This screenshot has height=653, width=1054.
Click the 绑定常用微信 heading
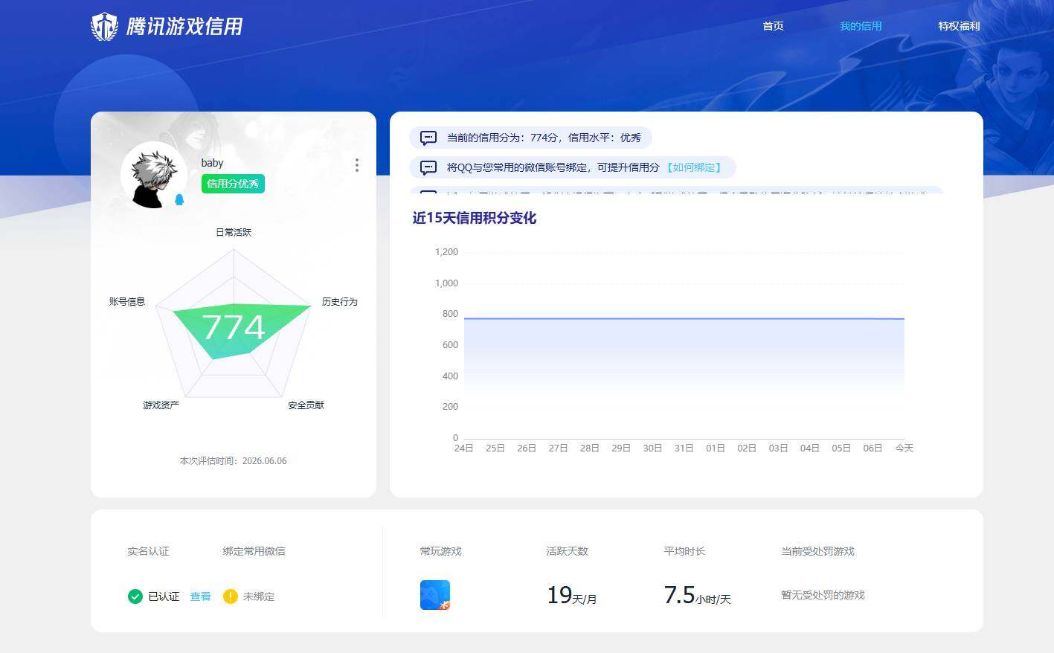[x=254, y=551]
